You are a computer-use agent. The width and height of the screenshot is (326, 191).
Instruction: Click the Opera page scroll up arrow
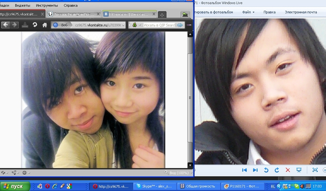point(190,35)
